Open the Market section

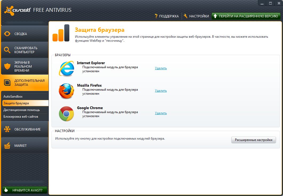[x=25, y=145]
